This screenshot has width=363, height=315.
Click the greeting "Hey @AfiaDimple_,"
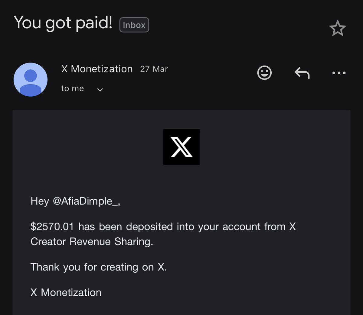[75, 201]
